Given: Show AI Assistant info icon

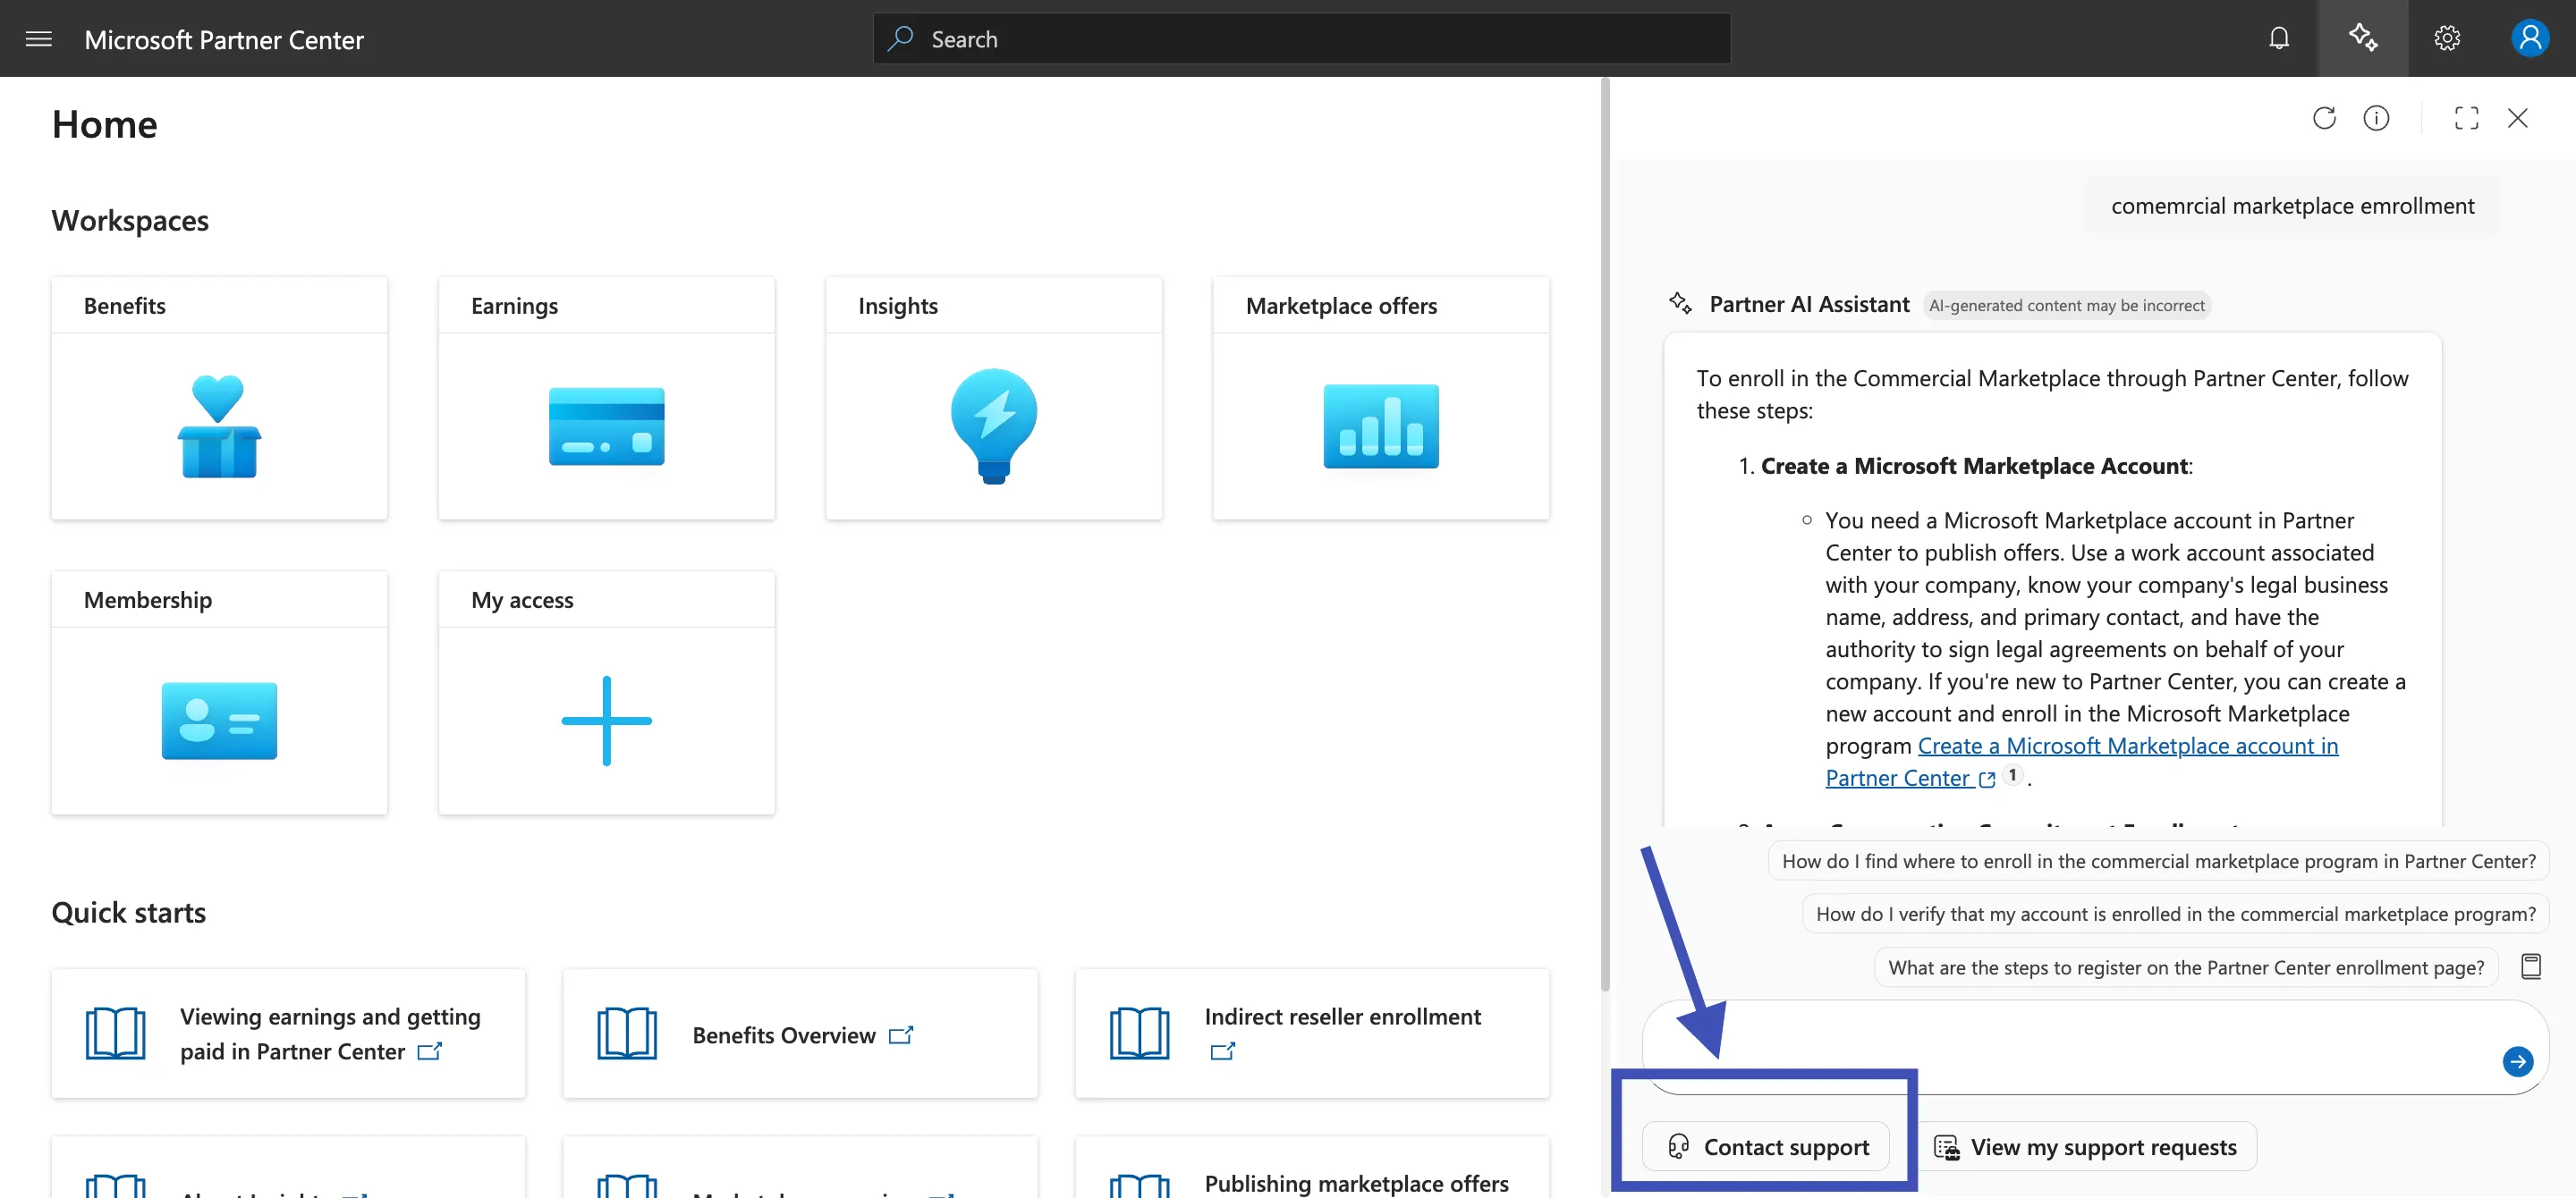Looking at the screenshot, I should click(2376, 118).
